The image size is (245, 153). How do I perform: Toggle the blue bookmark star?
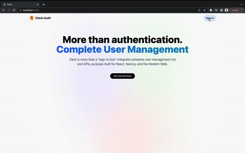coord(205,10)
